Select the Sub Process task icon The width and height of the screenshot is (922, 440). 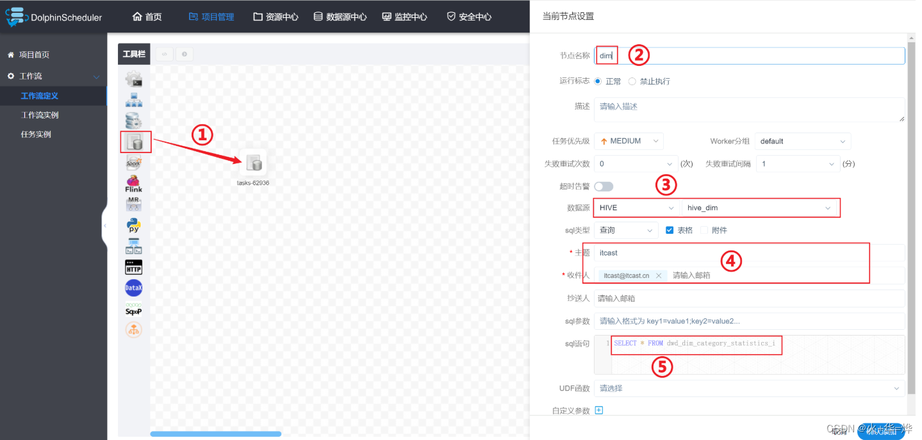134,100
